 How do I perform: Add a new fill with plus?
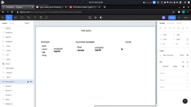click(x=188, y=62)
